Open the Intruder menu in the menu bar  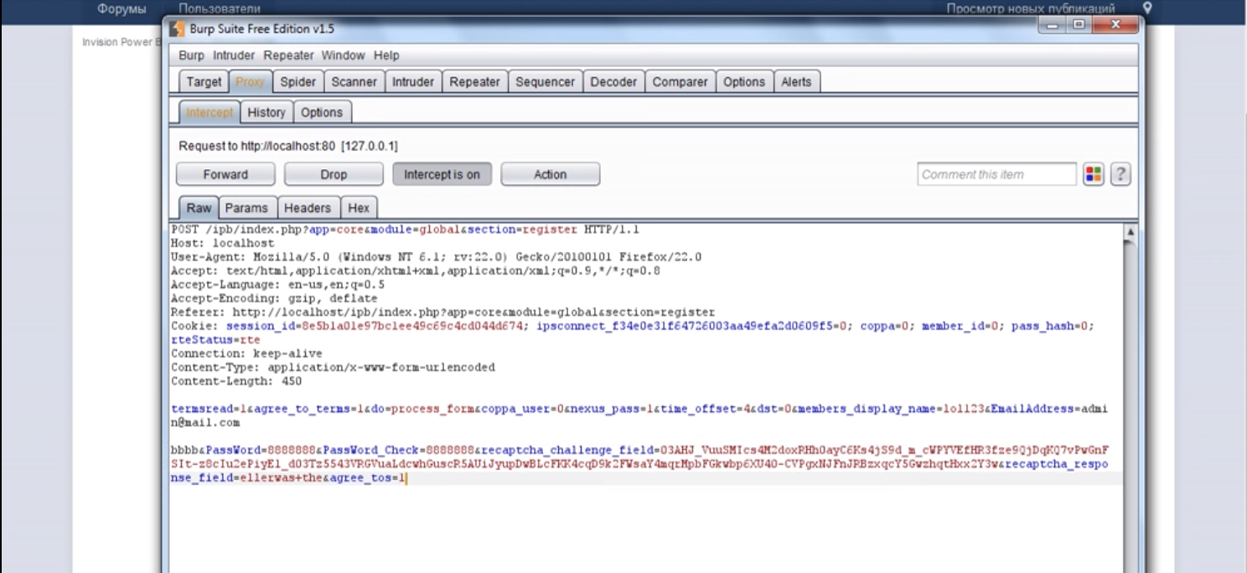[234, 55]
